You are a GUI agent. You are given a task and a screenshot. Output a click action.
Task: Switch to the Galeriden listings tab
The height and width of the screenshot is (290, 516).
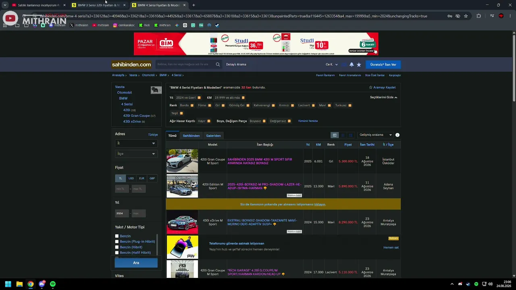pyautogui.click(x=213, y=136)
